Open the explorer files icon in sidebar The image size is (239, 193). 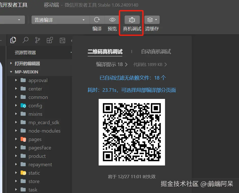pyautogui.click(x=13, y=40)
